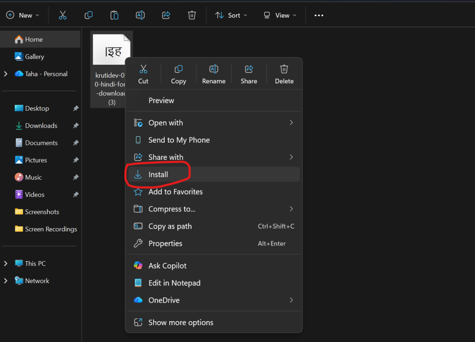The image size is (475, 342).
Task: Click the pin icon next to Music
Action: click(76, 177)
